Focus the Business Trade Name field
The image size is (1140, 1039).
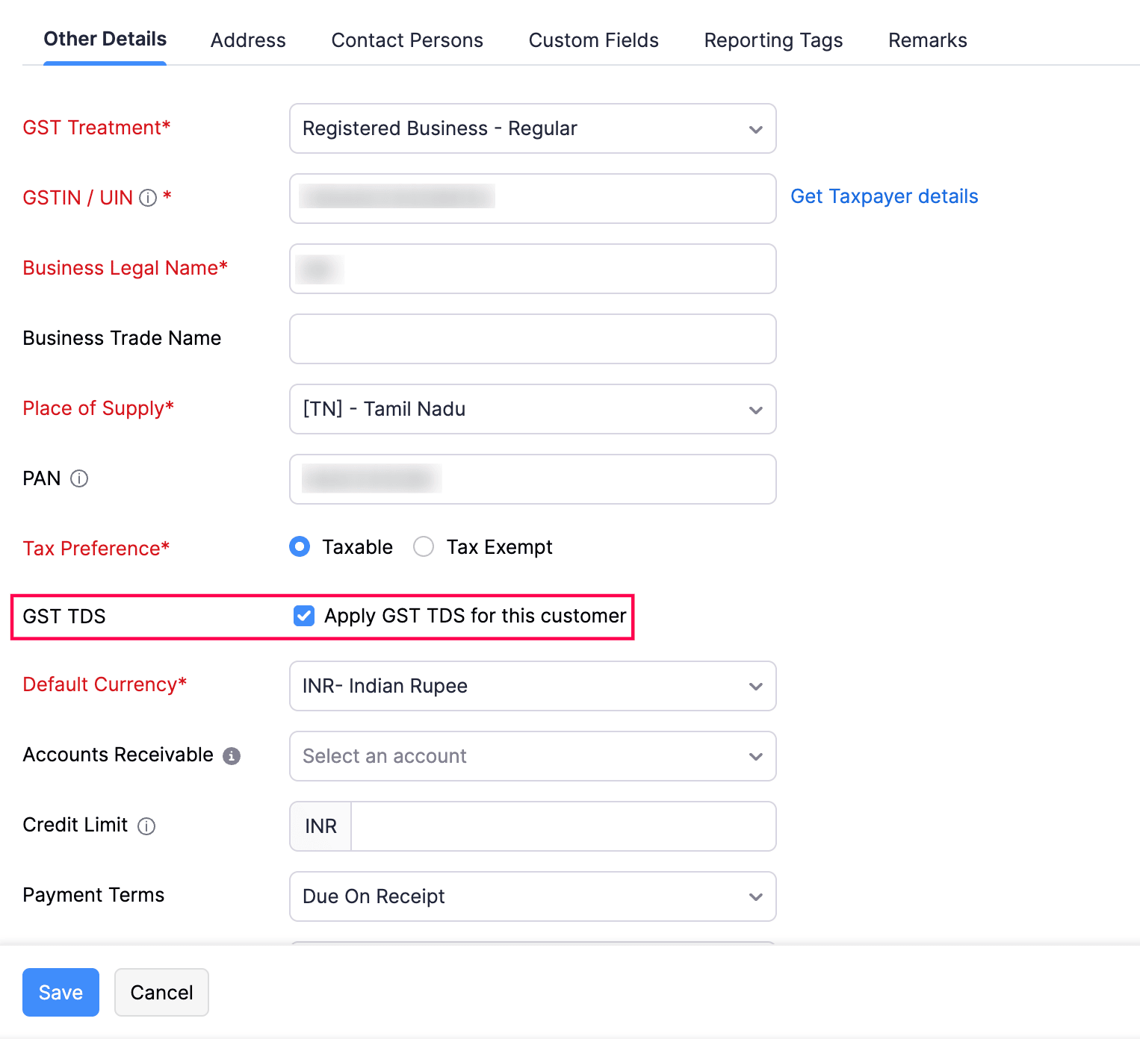coord(532,339)
